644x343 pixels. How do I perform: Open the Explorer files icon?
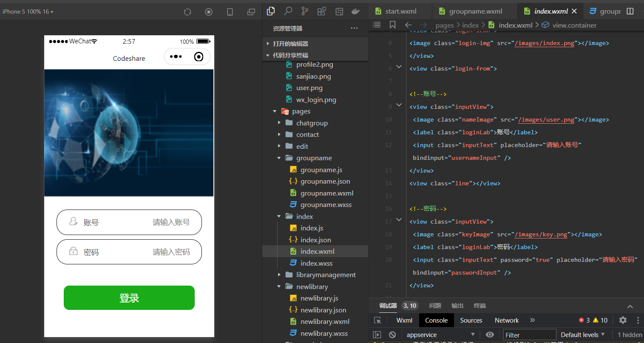(x=271, y=11)
